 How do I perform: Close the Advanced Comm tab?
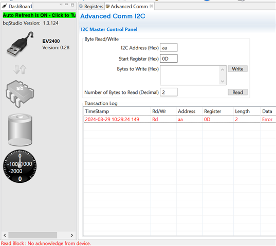pyautogui.click(x=151, y=6)
